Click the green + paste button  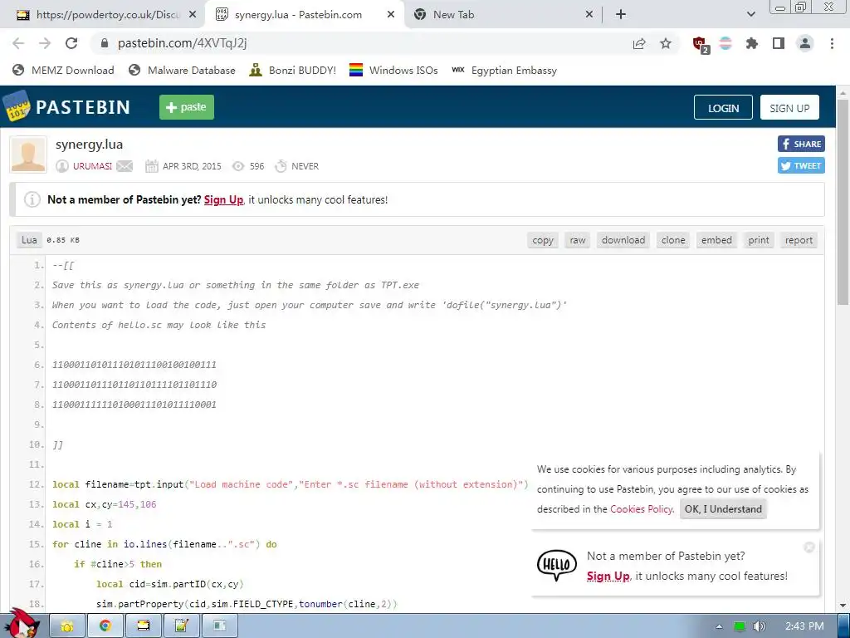coord(187,107)
